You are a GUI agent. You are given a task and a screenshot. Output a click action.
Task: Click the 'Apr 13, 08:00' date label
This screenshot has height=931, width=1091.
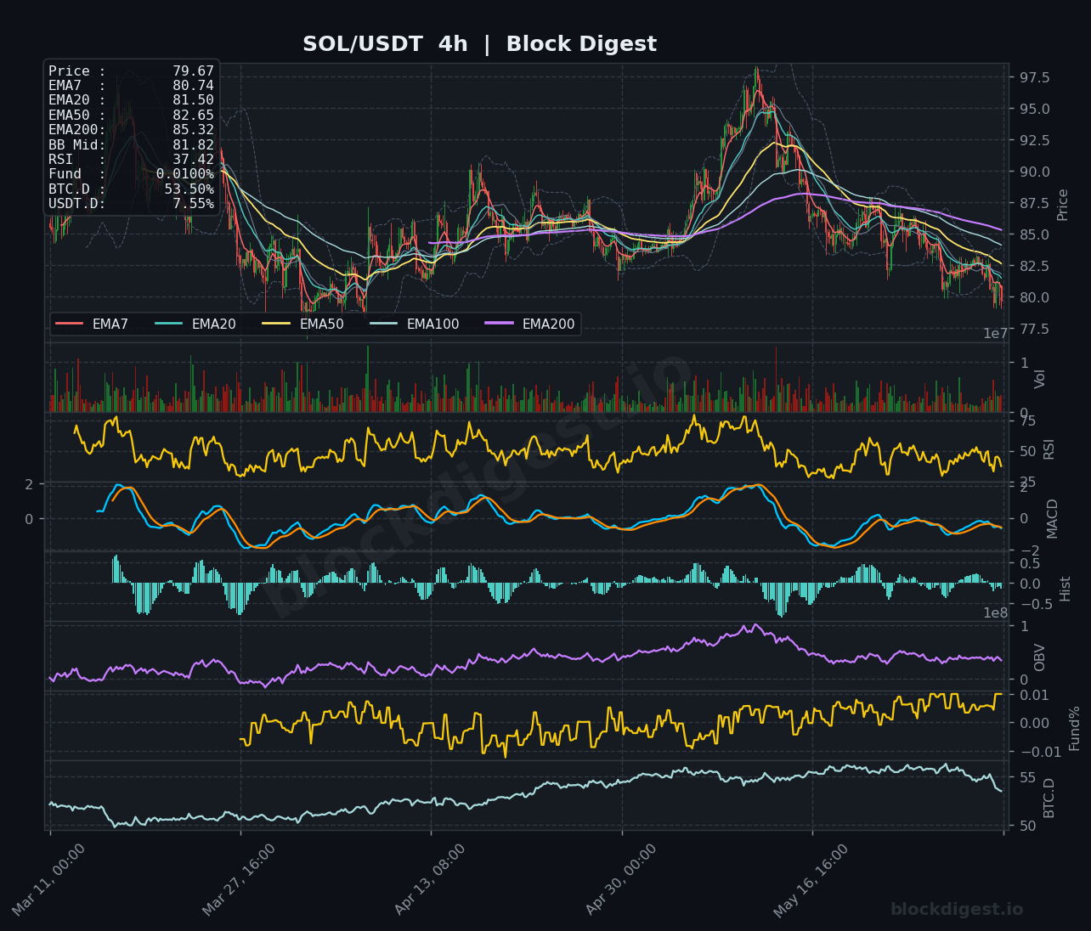[x=430, y=880]
